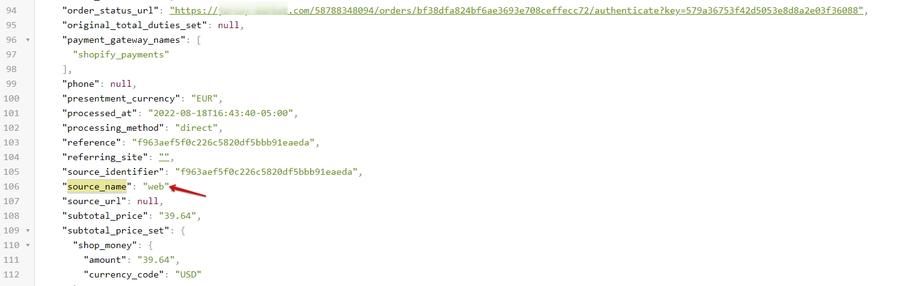Select line number 106 in gutter

[x=12, y=186]
